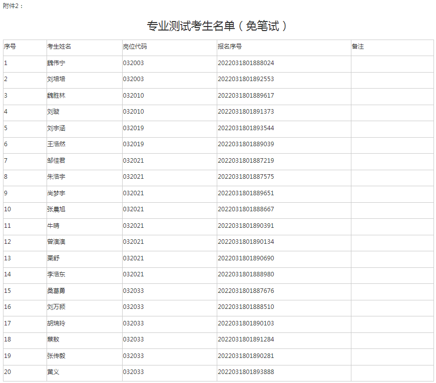Click the name 魏胜林
Viewport: 436px width, 383px height.
tap(56, 96)
